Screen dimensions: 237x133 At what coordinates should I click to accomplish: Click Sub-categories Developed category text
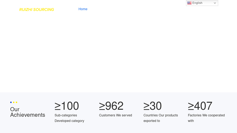tap(69, 118)
